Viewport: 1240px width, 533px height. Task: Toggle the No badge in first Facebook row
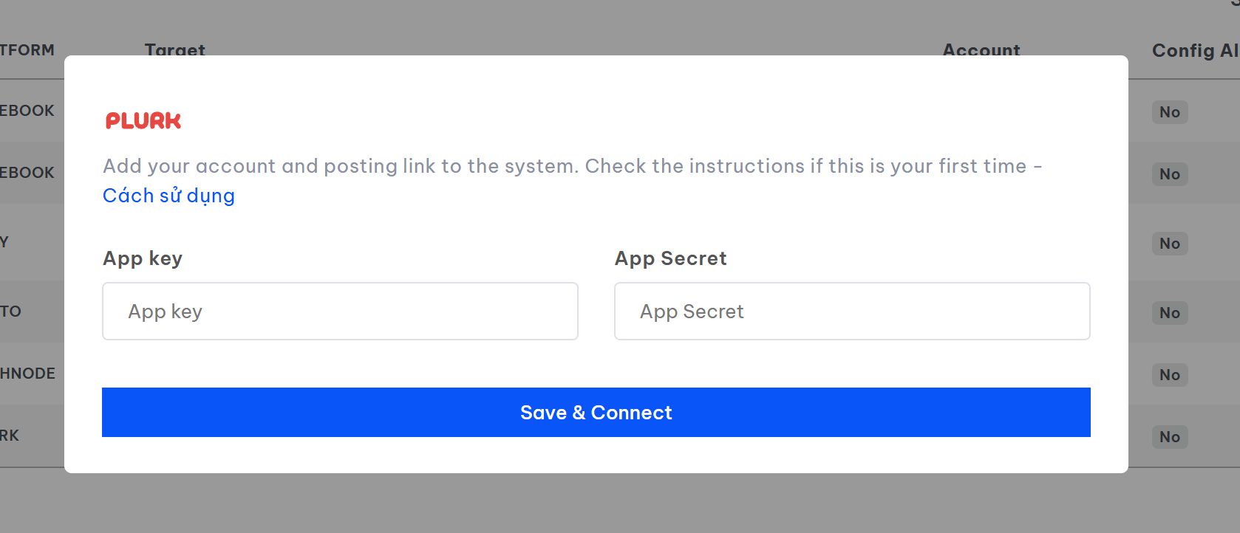(x=1169, y=112)
